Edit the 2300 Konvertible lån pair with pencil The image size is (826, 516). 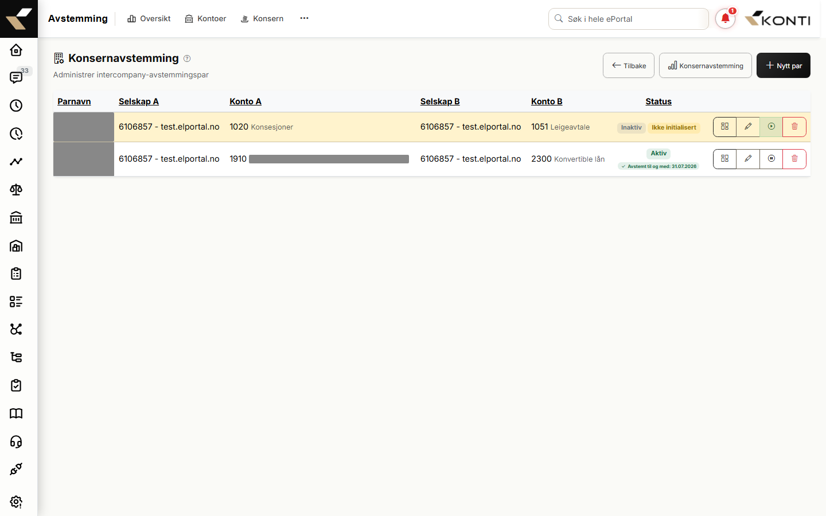tap(748, 159)
